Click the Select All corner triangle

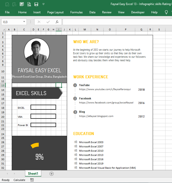(x=4, y=30)
